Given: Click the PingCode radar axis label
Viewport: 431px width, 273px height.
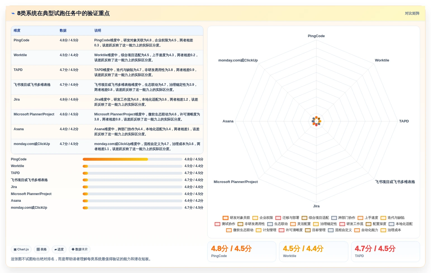Looking at the screenshot, I should click(316, 36).
